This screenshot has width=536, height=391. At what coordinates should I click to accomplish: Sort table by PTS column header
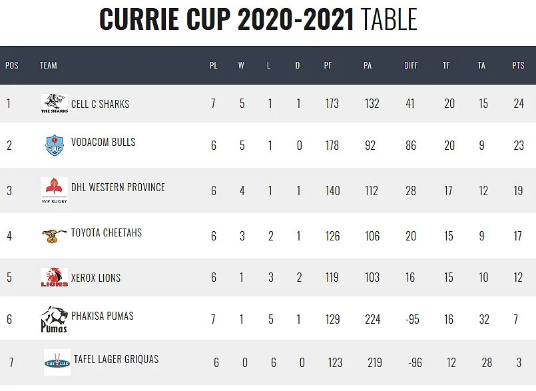point(518,65)
